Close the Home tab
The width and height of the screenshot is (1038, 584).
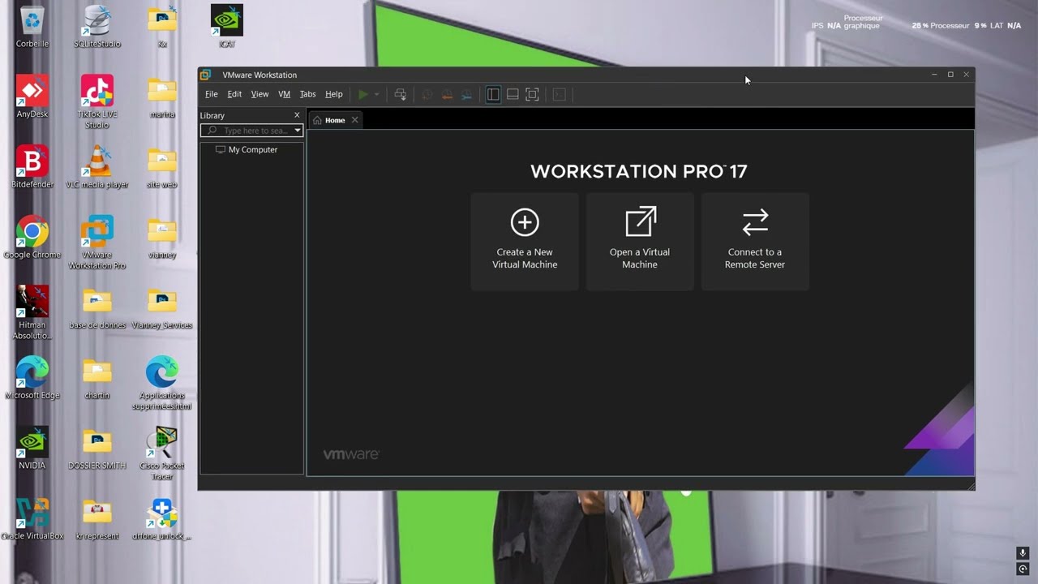tap(354, 120)
